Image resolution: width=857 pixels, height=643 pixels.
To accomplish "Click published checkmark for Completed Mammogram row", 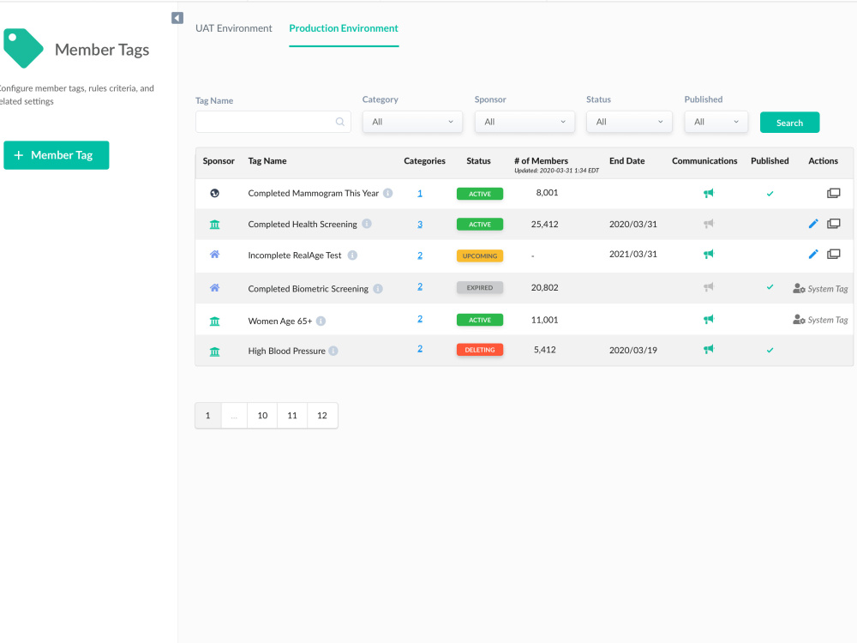I will tap(770, 194).
